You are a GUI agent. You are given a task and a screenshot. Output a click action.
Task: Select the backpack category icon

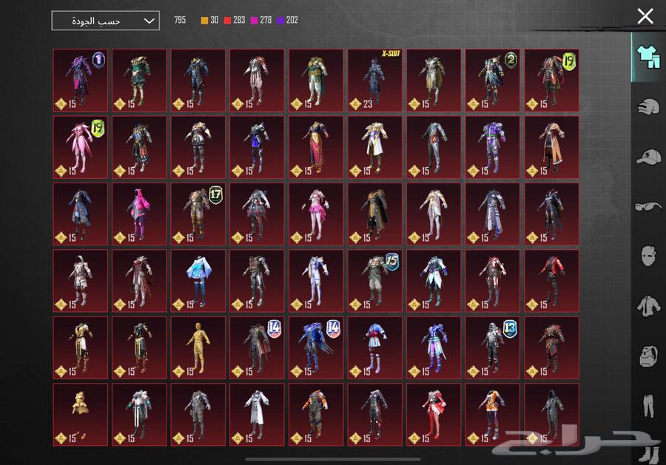[648, 356]
